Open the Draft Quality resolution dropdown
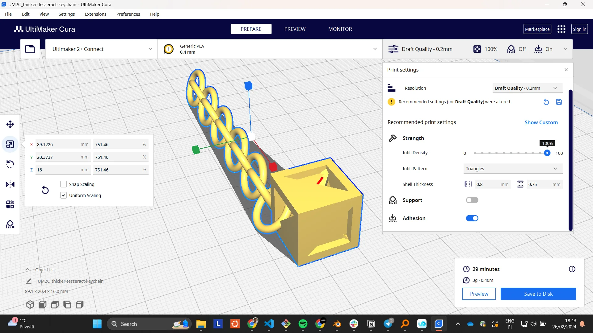This screenshot has width=593, height=333. click(527, 88)
